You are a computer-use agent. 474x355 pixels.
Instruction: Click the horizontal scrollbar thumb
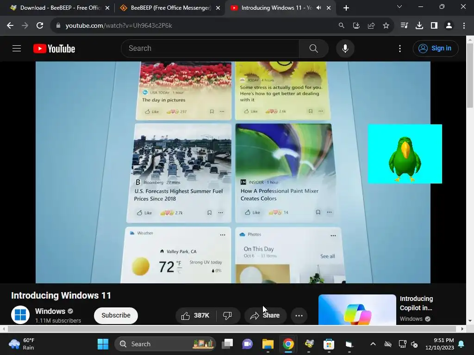[232, 329]
